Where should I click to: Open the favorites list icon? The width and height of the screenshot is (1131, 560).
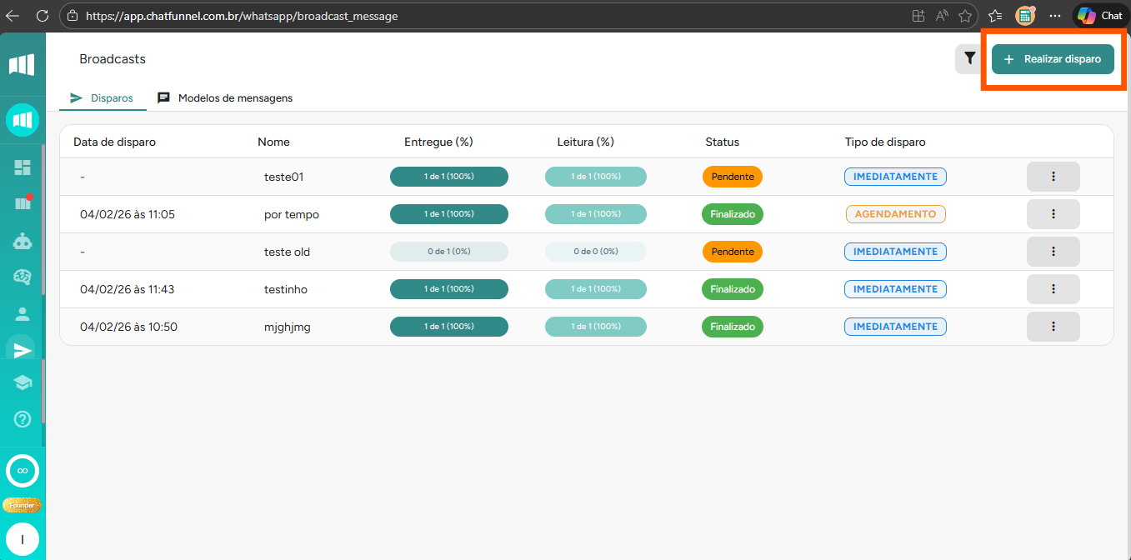click(x=995, y=16)
